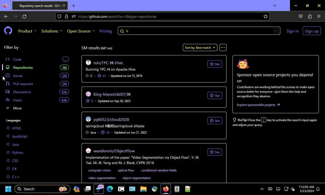Click the conditional-random-fields topic tag
The image size is (325, 195).
(159, 170)
